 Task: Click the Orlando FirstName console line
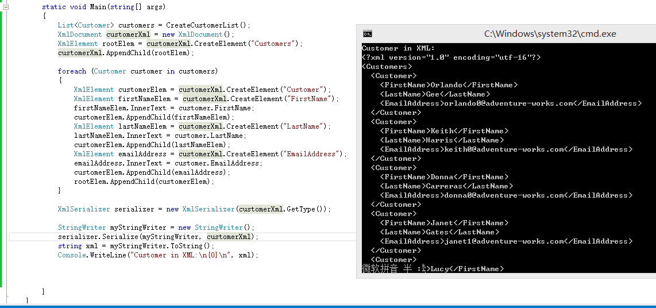click(x=449, y=85)
